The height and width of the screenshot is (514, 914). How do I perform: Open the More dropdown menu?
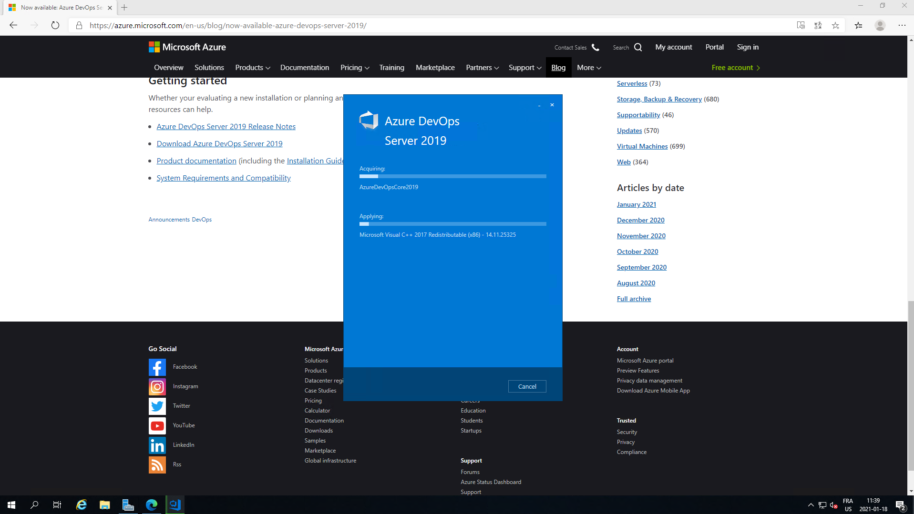coord(588,68)
